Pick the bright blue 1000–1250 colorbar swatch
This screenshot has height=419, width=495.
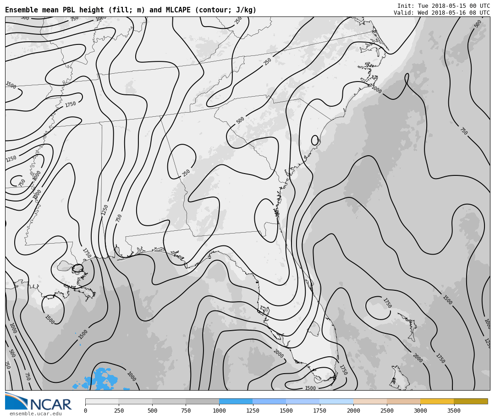[236, 401]
